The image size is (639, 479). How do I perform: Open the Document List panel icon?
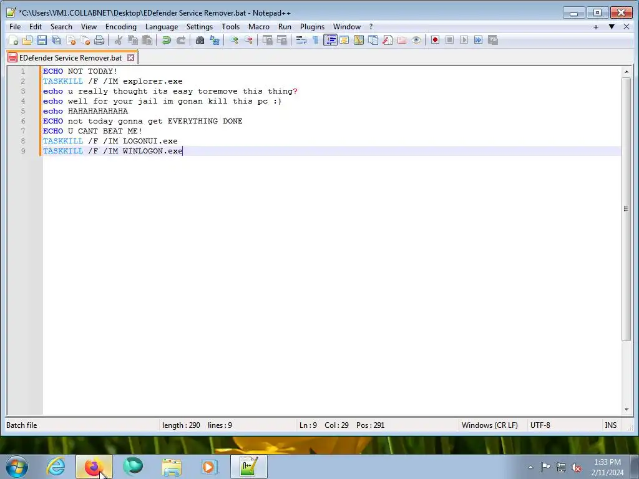pos(373,40)
